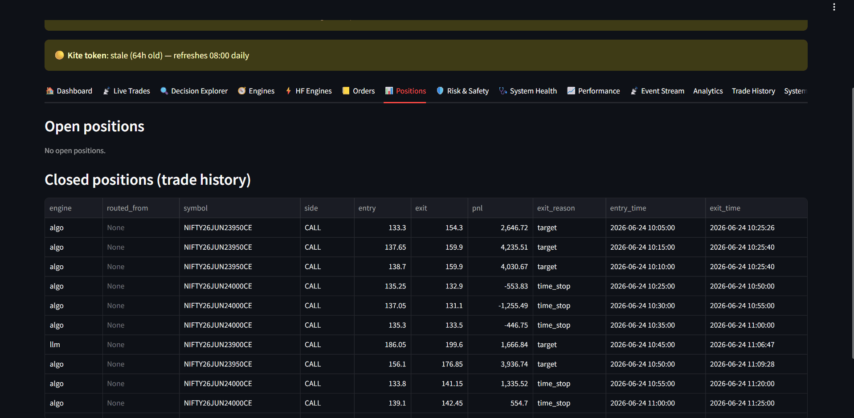Open the Analytics tab
This screenshot has height=418, width=854.
point(708,91)
